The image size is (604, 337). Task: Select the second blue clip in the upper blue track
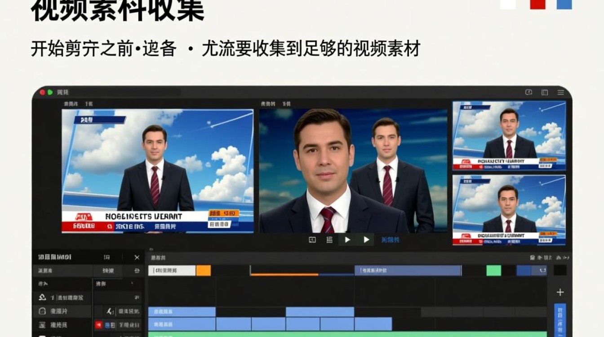pyautogui.click(x=320, y=311)
